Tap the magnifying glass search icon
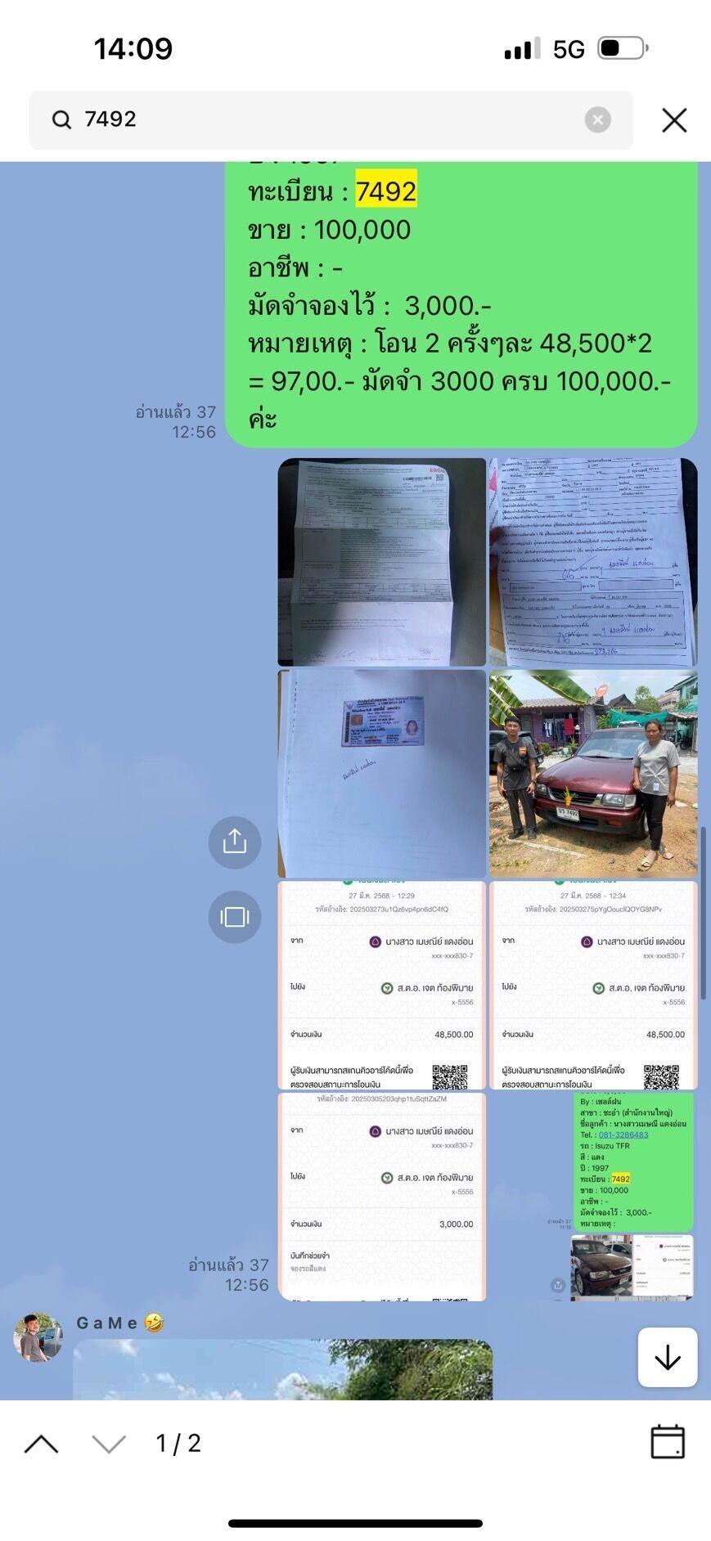This screenshot has height=1541, width=711. (61, 120)
